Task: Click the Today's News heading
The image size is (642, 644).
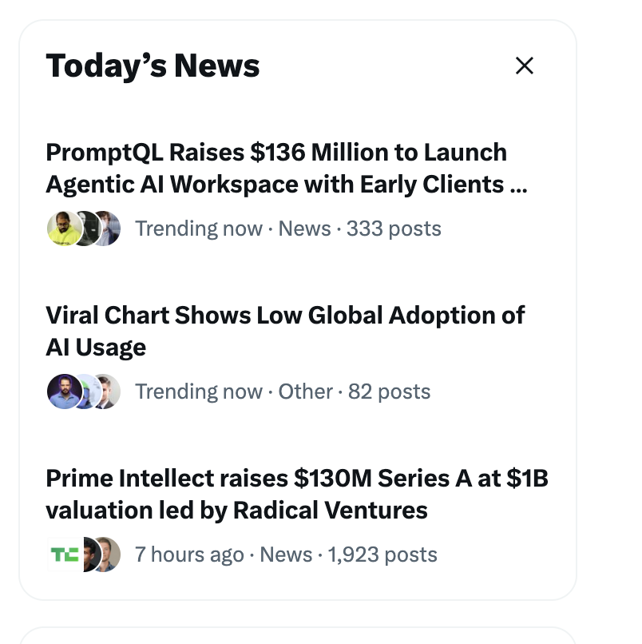Action: pos(153,66)
